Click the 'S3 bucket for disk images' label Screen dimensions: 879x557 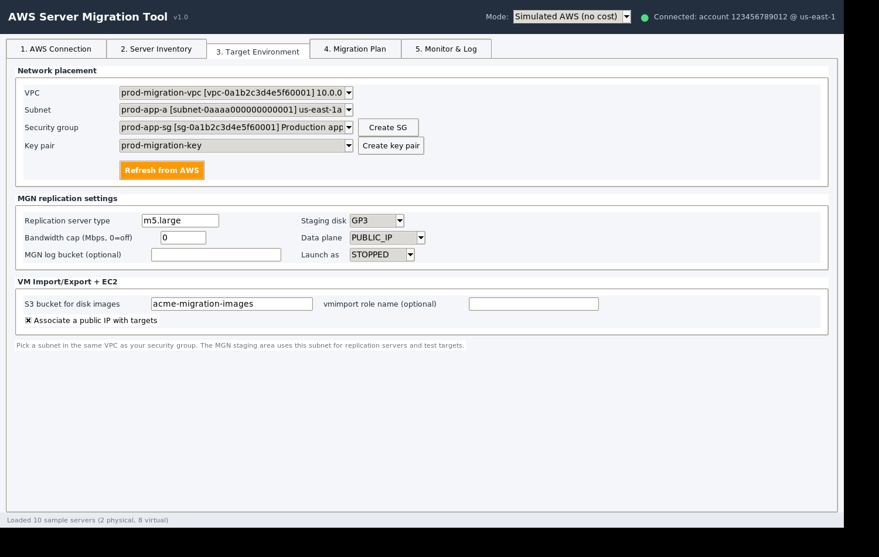[72, 304]
